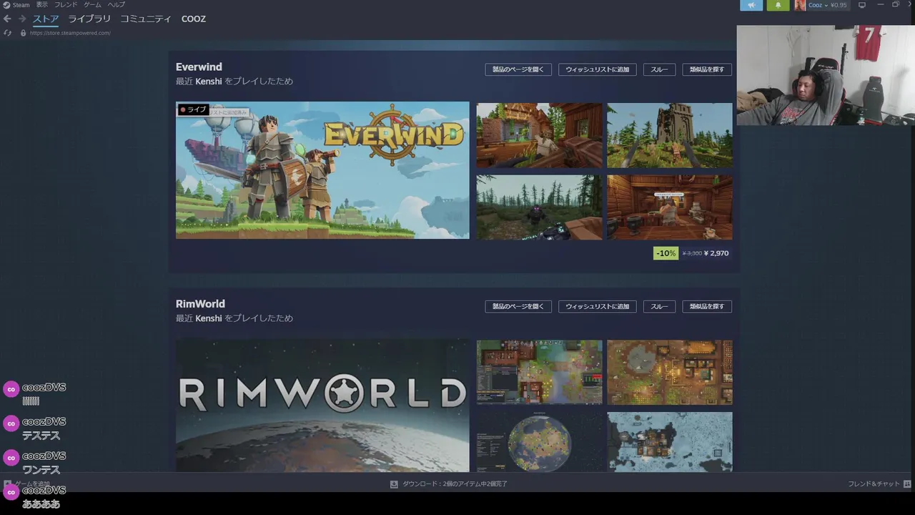Image resolution: width=915 pixels, height=515 pixels.
Task: Reload the store page
Action: [x=7, y=33]
